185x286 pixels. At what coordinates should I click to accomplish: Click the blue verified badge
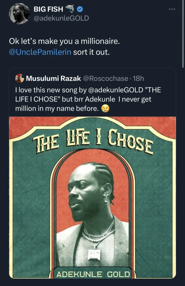[80, 9]
